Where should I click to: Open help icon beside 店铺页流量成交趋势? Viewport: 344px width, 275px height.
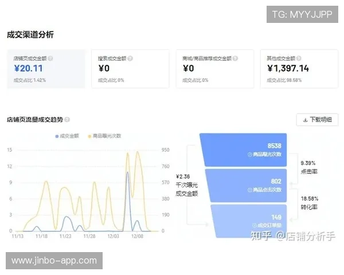click(67, 120)
